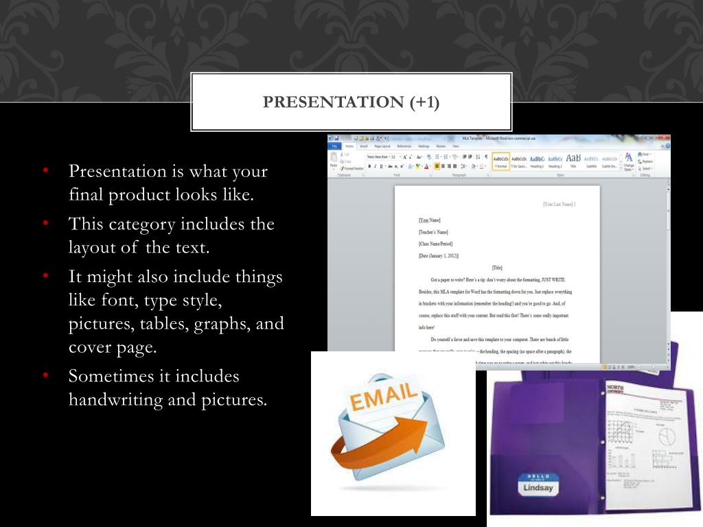The height and width of the screenshot is (527, 703).
Task: Click Replace in the Editing group
Action: tap(645, 161)
